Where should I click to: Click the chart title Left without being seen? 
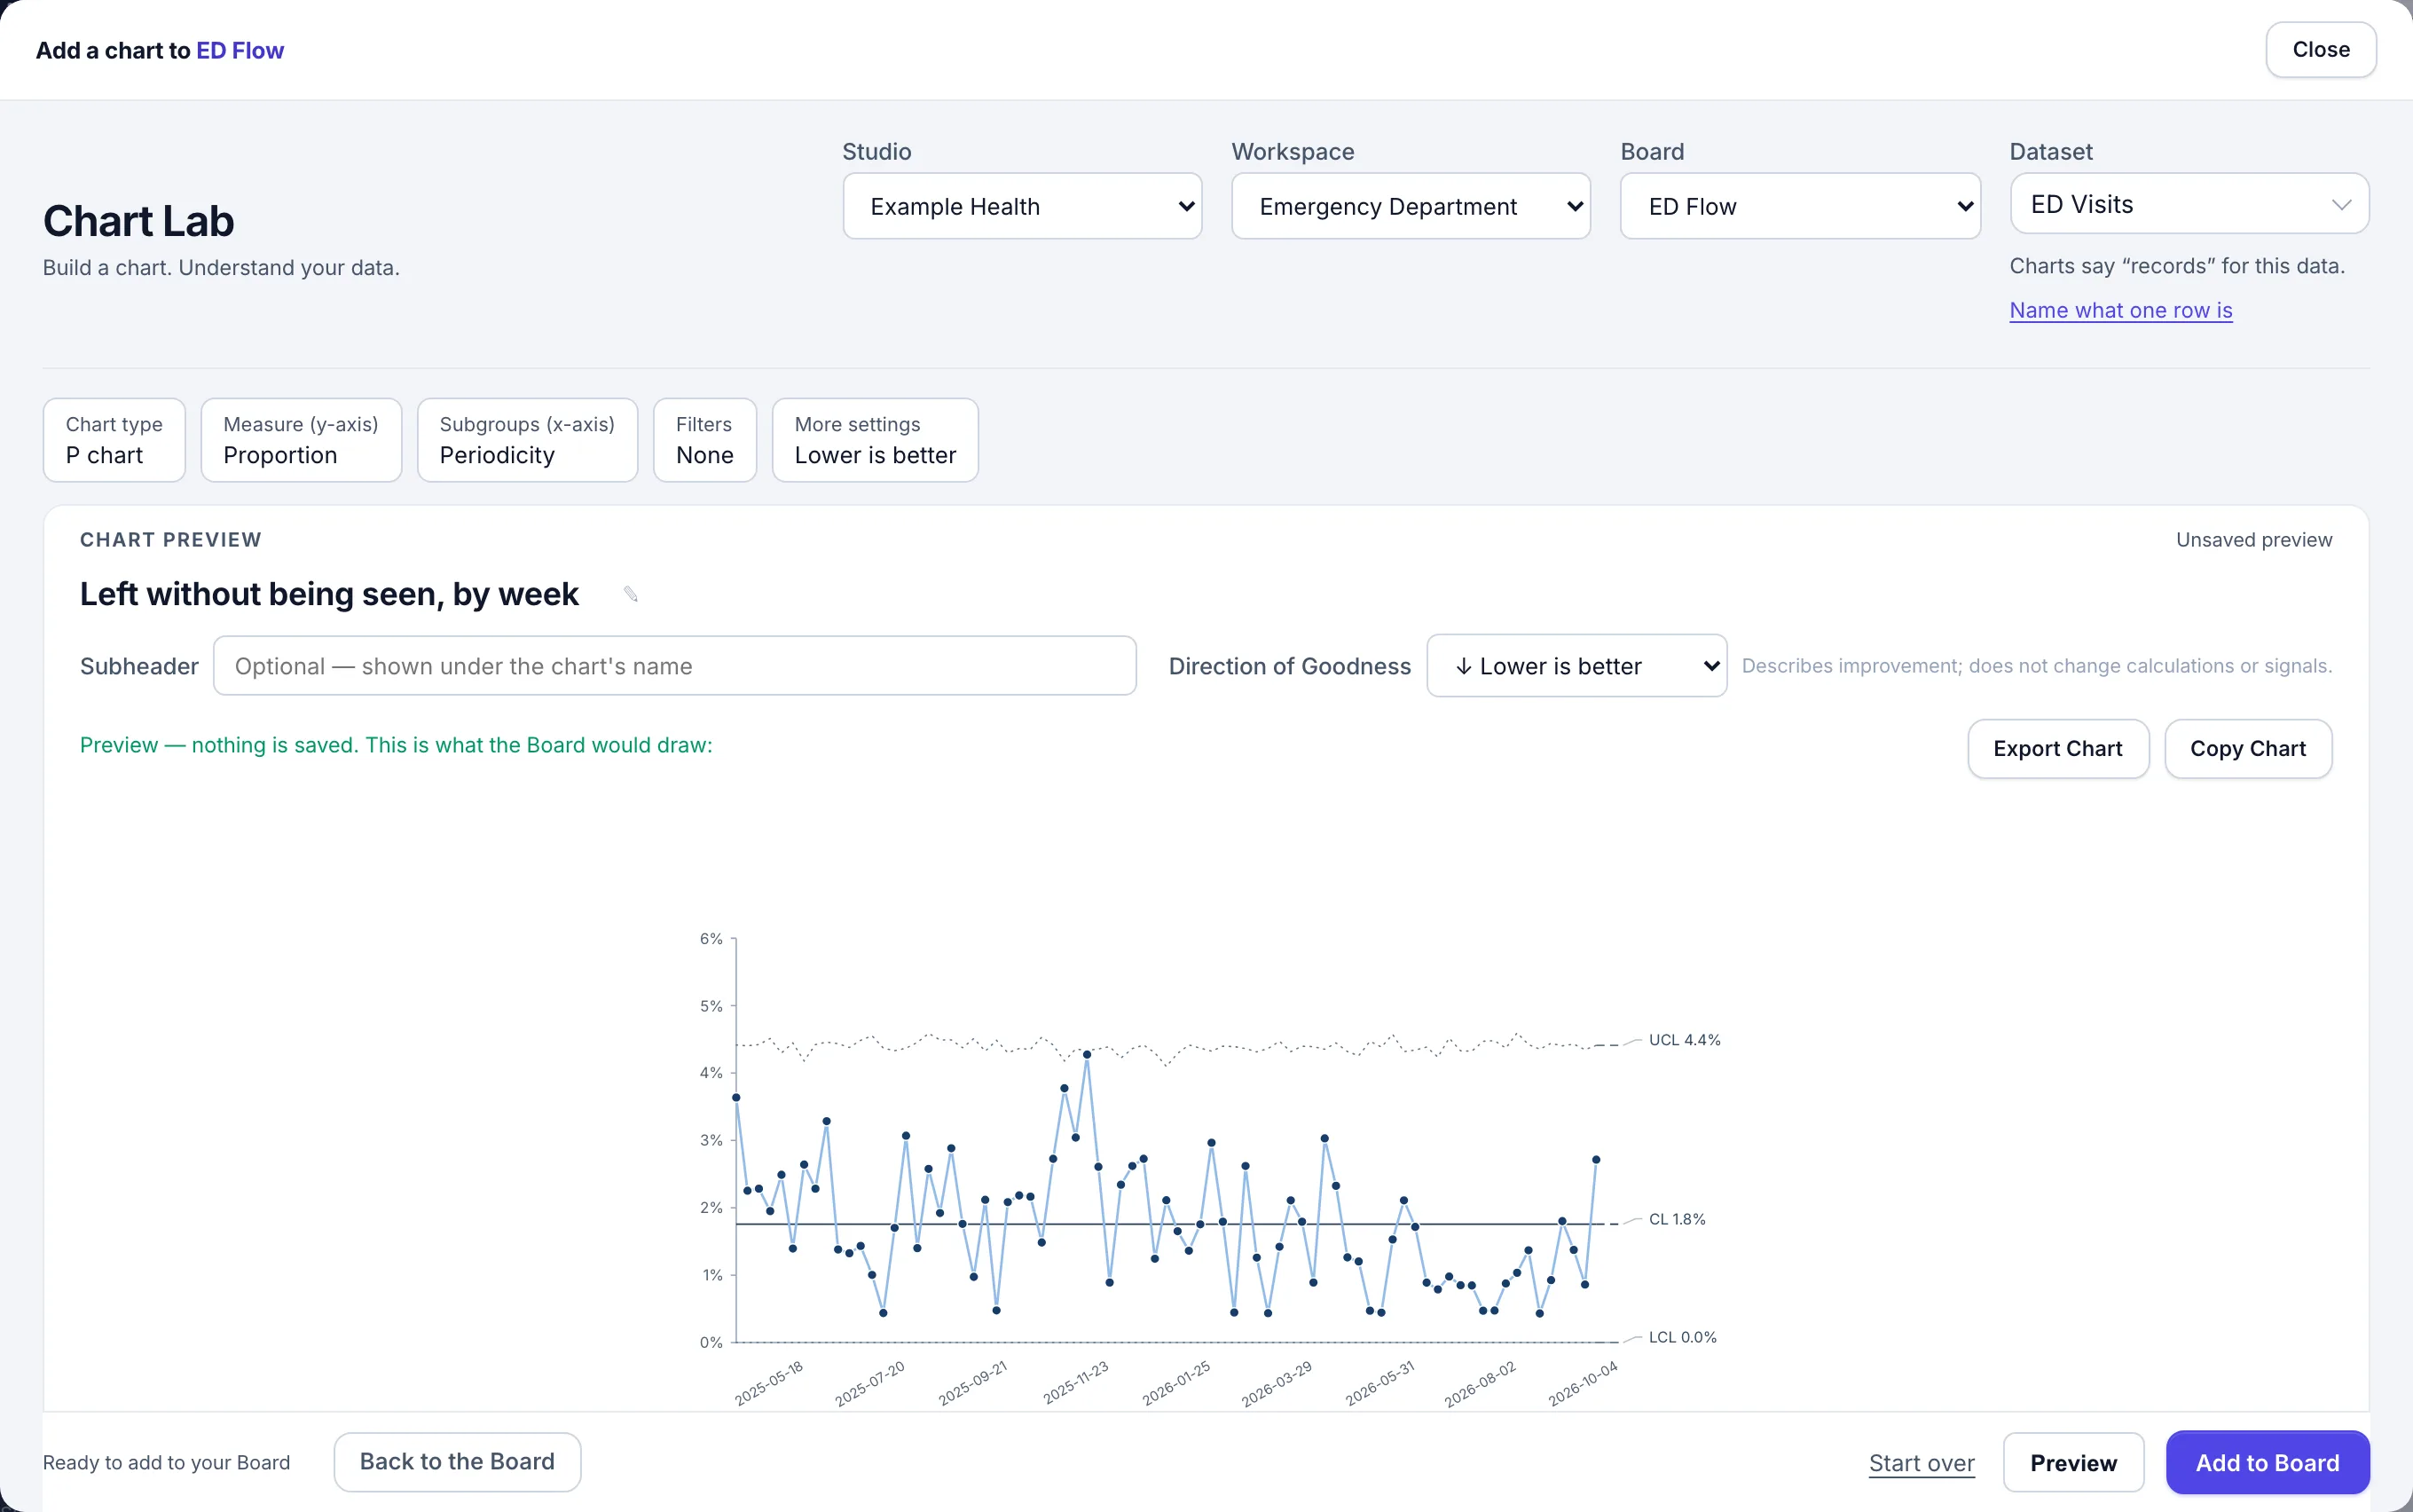(329, 594)
